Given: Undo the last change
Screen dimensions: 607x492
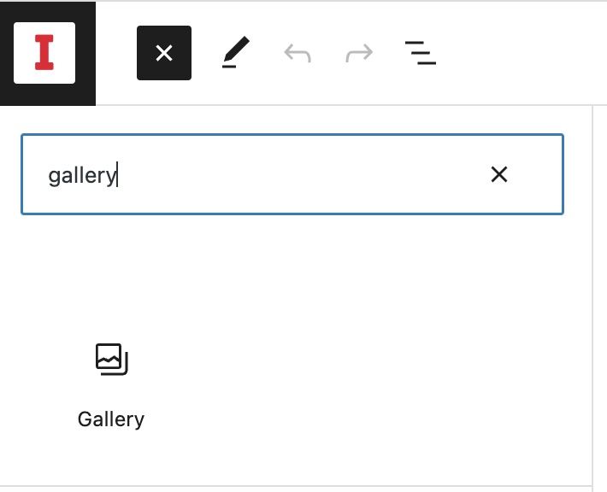Looking at the screenshot, I should pyautogui.click(x=297, y=54).
